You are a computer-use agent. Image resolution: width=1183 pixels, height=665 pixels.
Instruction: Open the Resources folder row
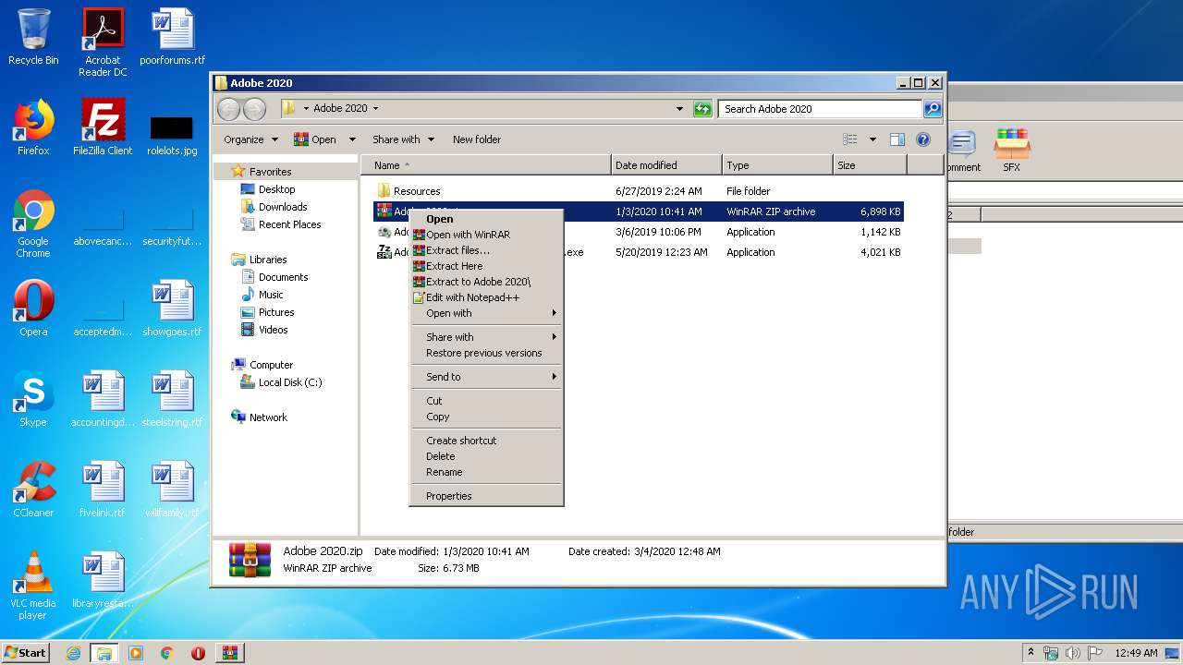(638, 191)
